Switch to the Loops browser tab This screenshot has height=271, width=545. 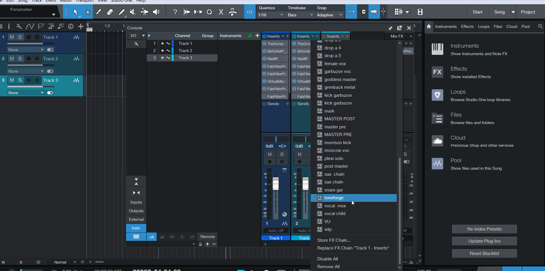pyautogui.click(x=483, y=26)
